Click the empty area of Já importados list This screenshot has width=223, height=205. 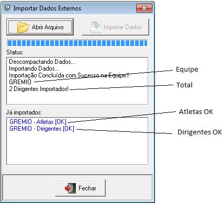pos(77,148)
